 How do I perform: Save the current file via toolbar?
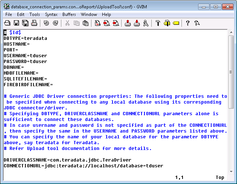[16, 23]
